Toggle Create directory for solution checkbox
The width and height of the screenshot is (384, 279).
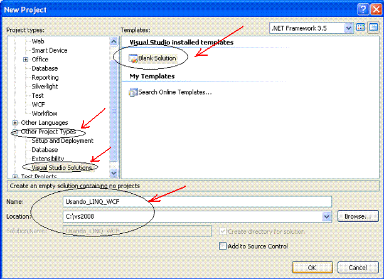(x=223, y=231)
